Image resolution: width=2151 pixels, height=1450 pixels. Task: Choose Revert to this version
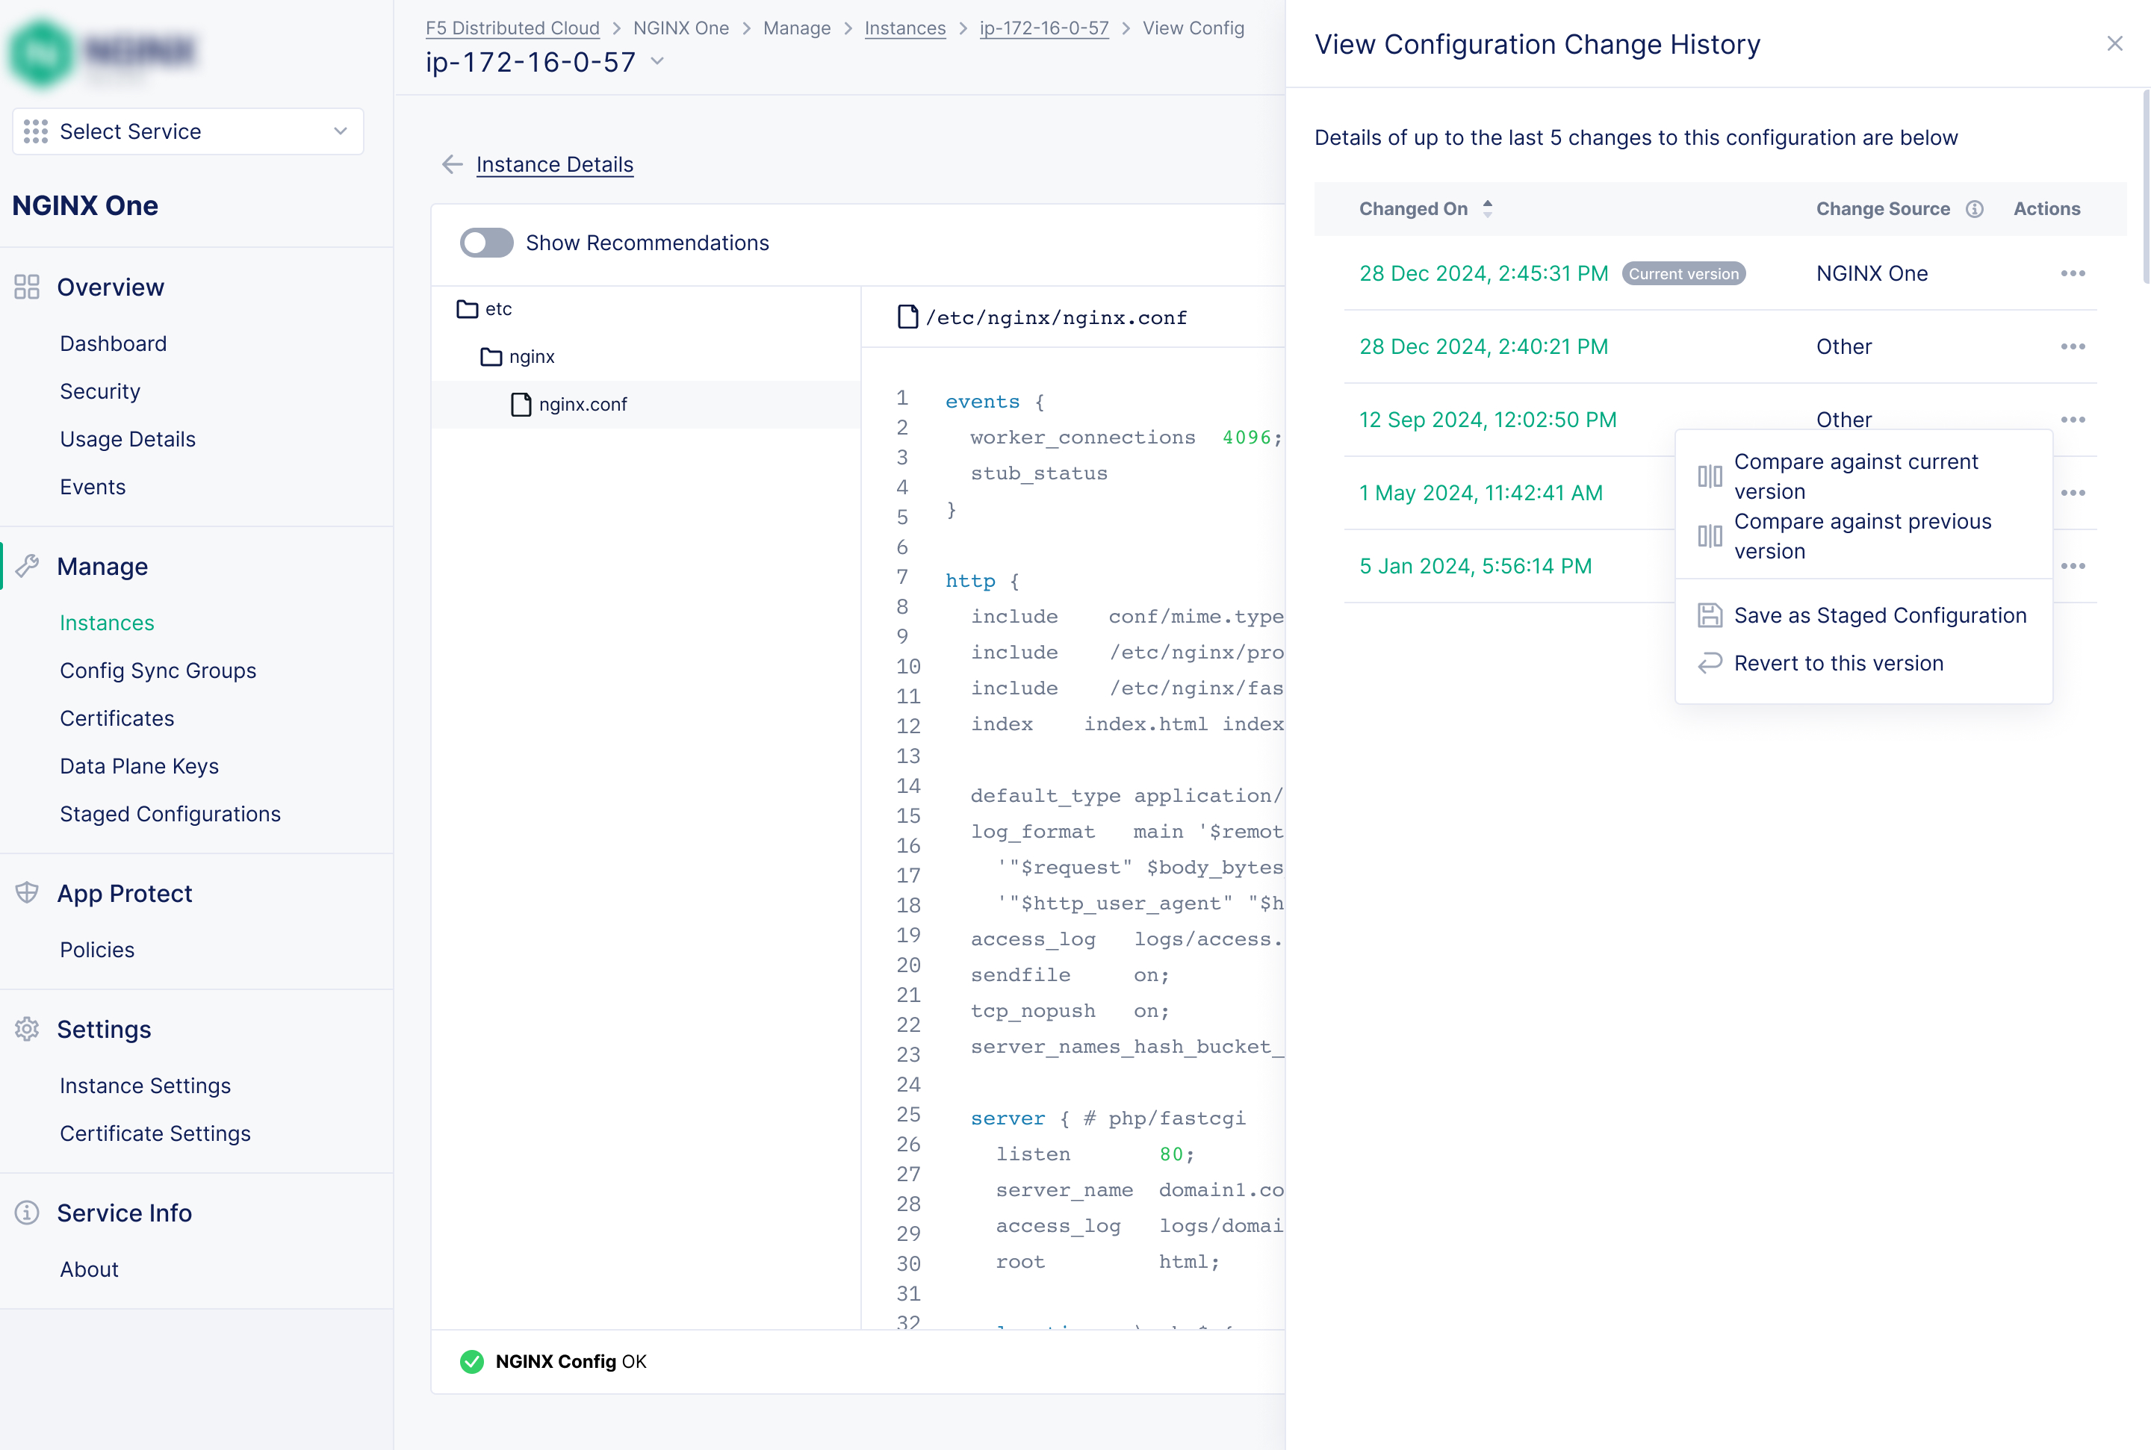coord(1837,663)
